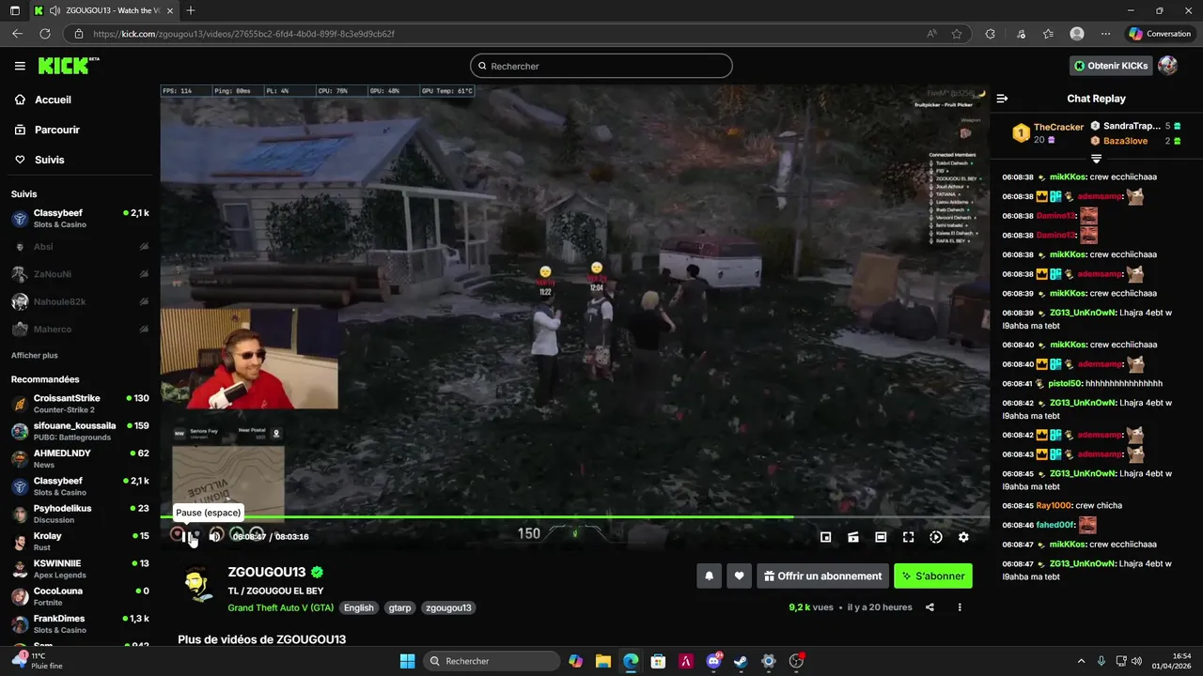Toggle theater mode on the player
The image size is (1203, 676).
[x=881, y=537]
